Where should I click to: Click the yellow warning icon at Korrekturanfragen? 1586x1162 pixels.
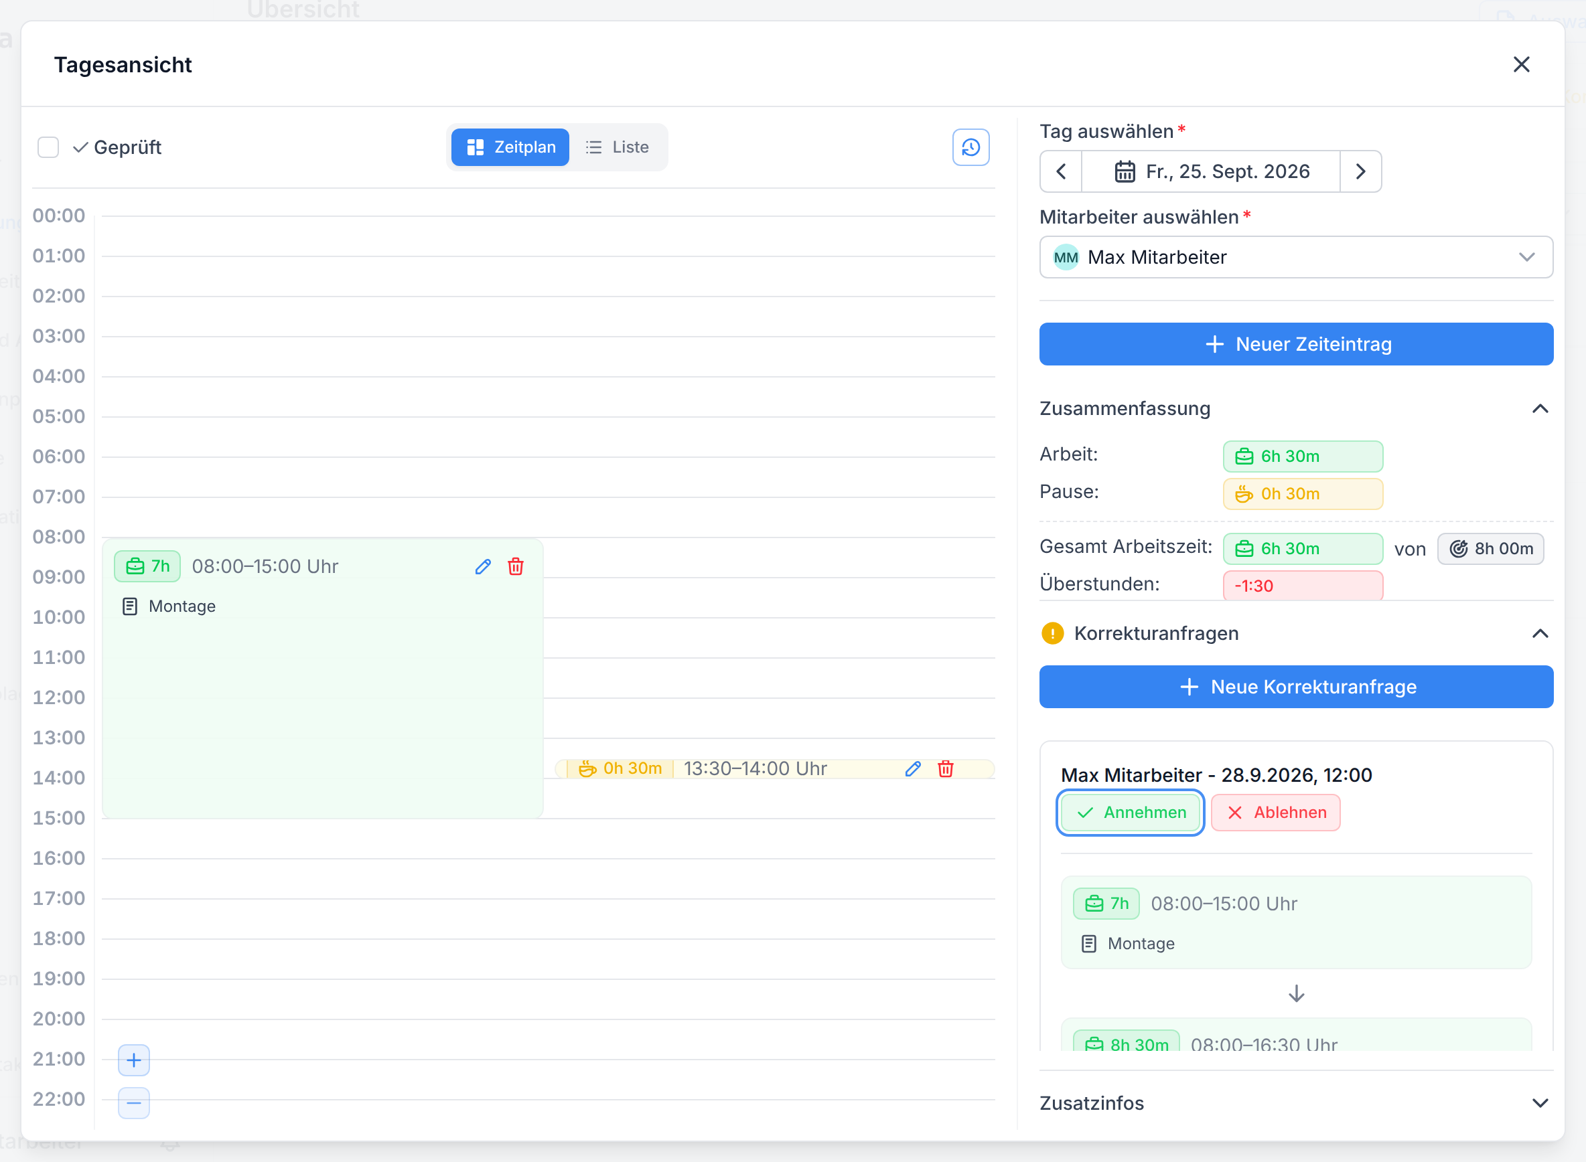tap(1052, 633)
